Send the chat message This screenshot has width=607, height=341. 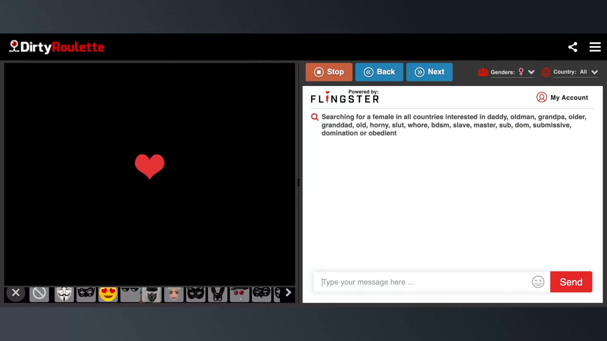[x=571, y=282]
